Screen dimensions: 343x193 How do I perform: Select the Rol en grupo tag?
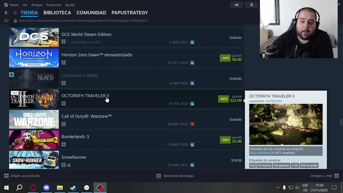[x=309, y=165]
